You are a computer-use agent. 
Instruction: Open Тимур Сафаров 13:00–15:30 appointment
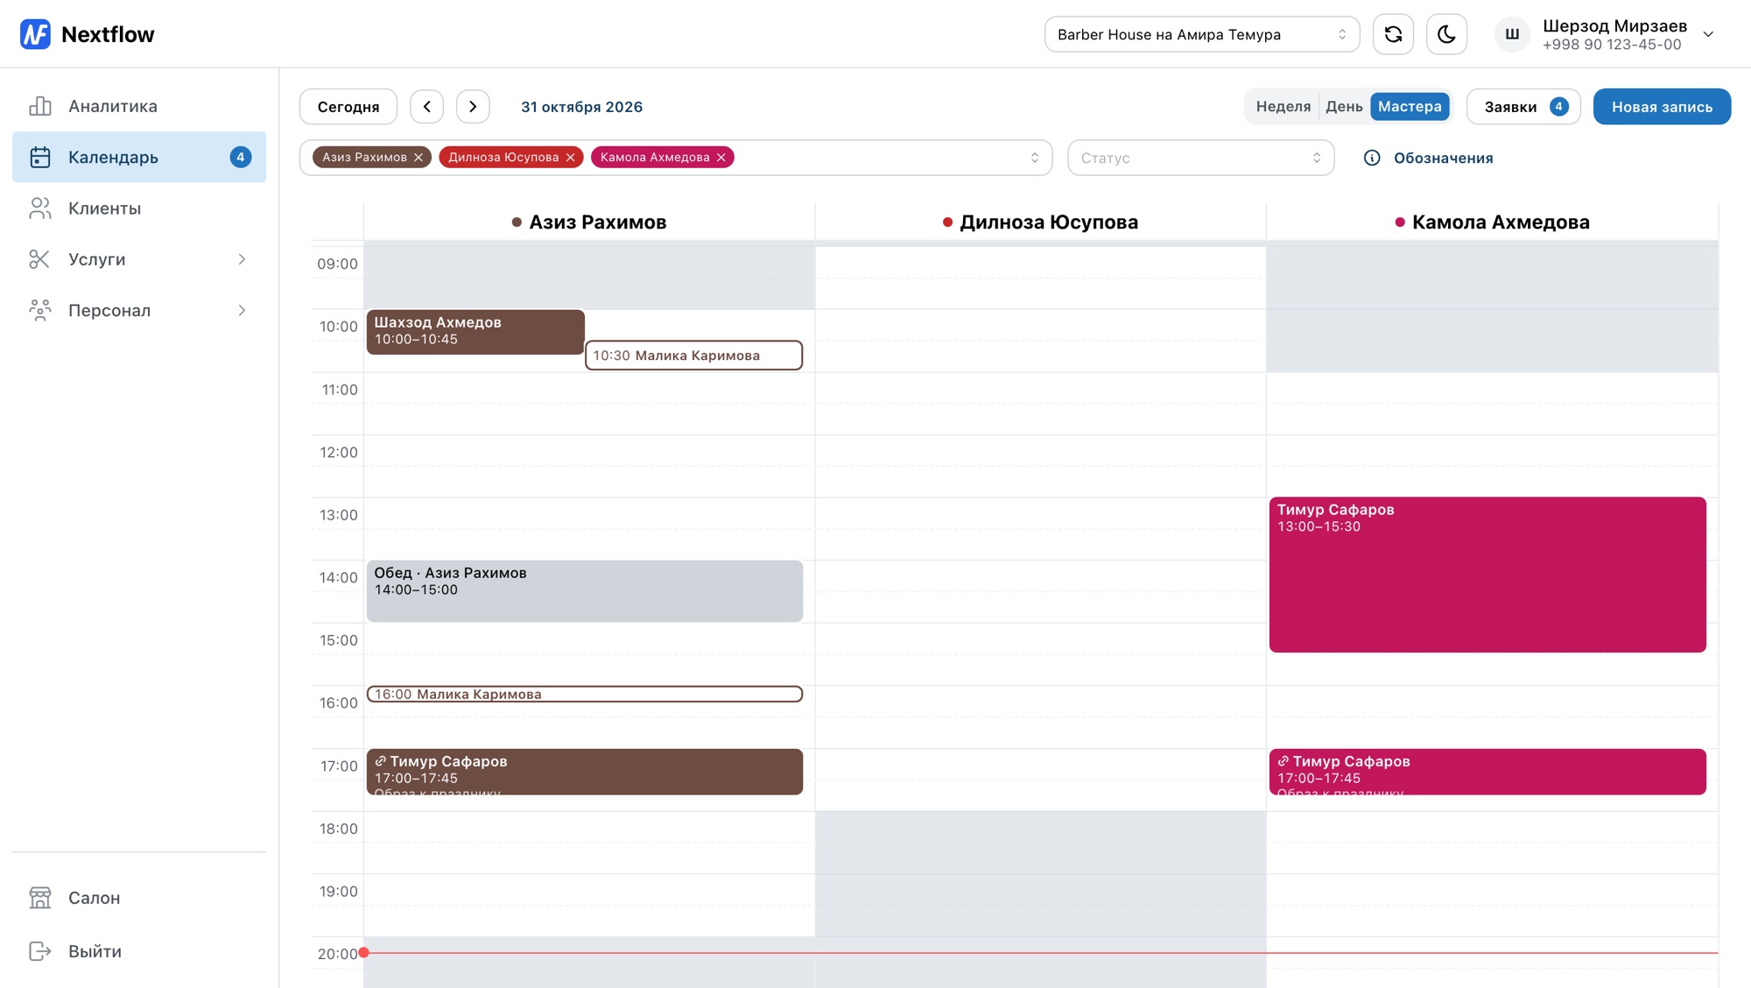click(x=1487, y=575)
